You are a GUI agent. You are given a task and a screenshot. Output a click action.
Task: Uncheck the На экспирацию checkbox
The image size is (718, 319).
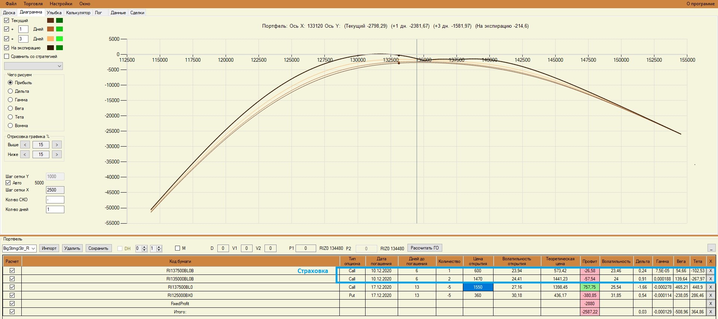(x=7, y=48)
